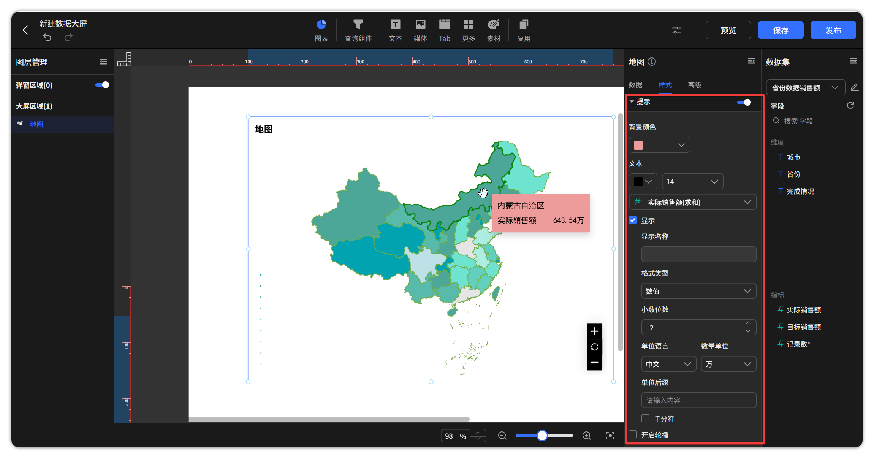Click the pink background color swatch
874x455 pixels.
click(638, 145)
